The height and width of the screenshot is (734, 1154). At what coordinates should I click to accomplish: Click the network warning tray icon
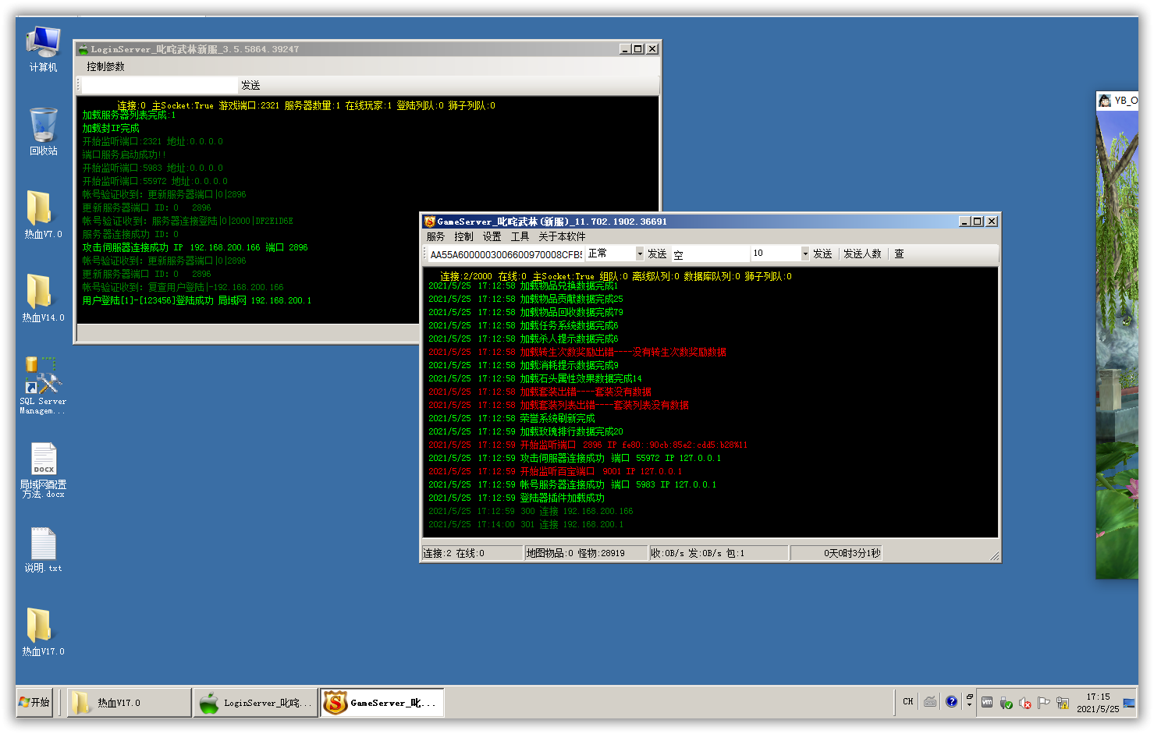[1062, 703]
